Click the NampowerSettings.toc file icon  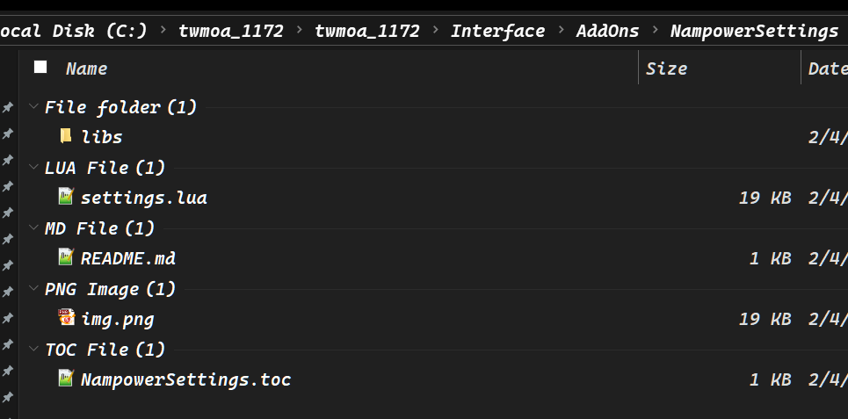(x=66, y=379)
